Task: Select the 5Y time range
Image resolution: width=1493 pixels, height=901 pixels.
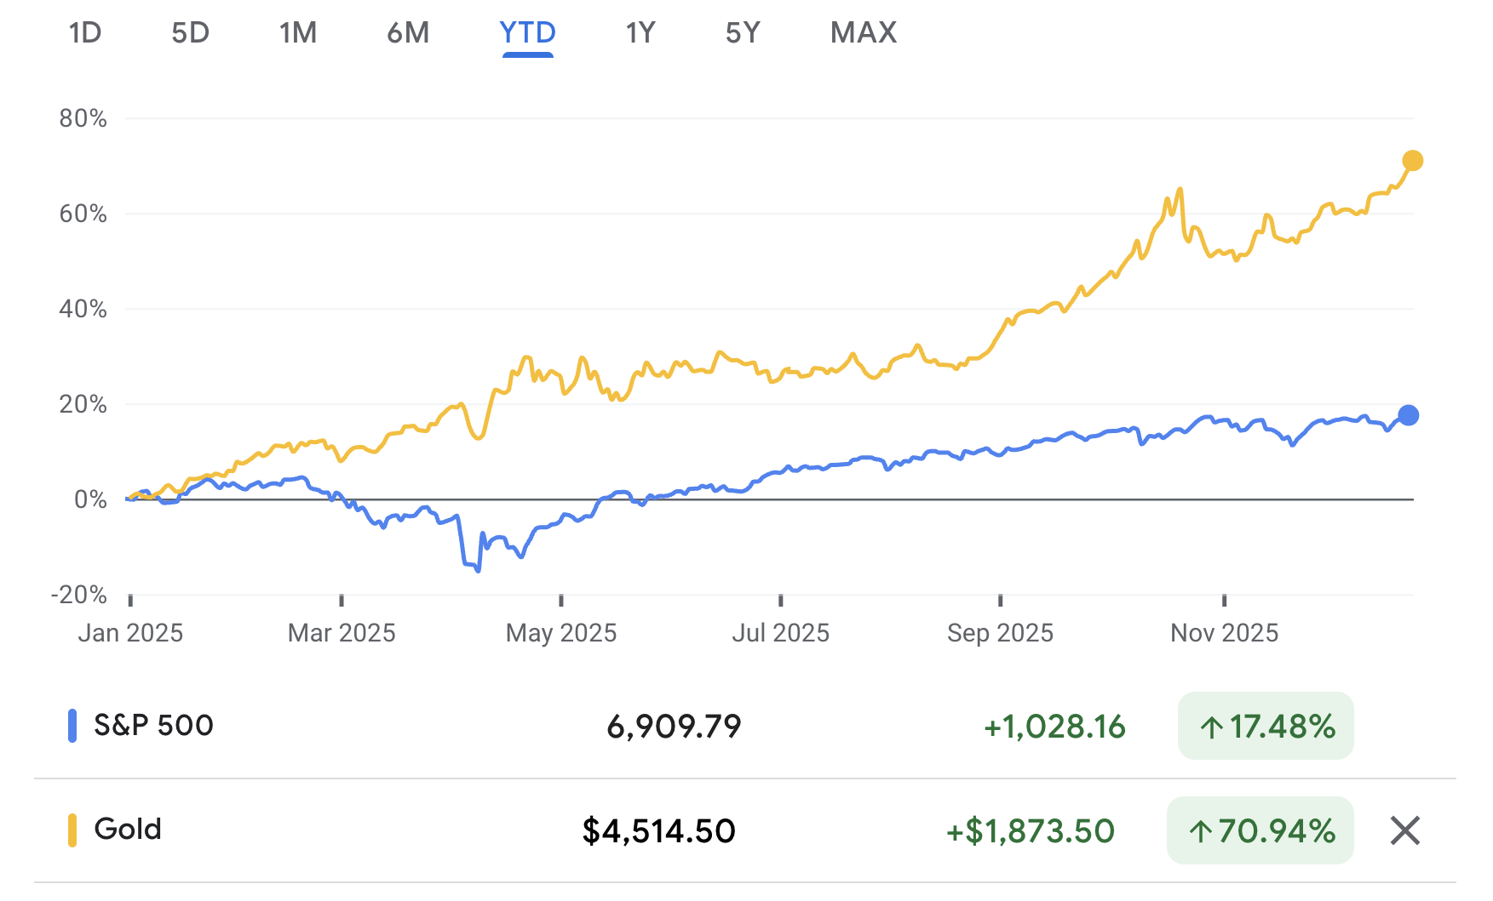Action: (743, 33)
